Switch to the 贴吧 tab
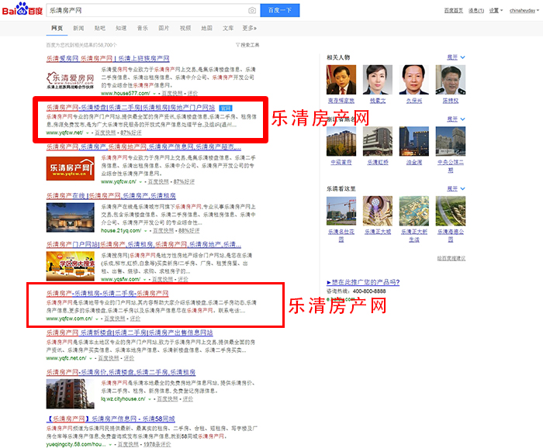This screenshot has width=543, height=448. pyautogui.click(x=100, y=28)
